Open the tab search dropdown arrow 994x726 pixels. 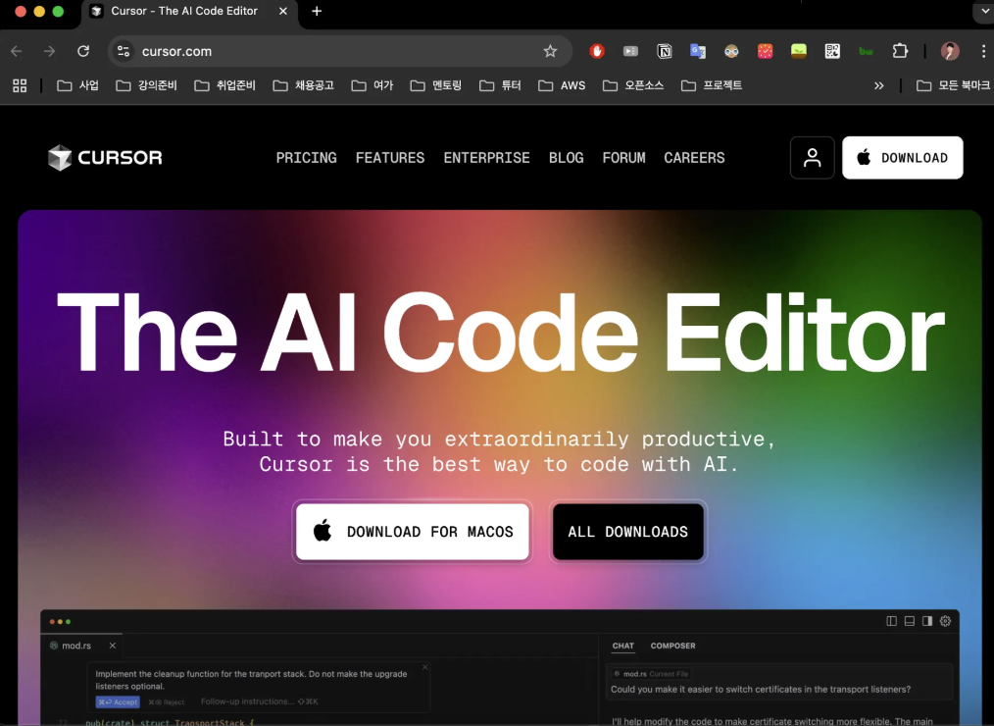coord(983,12)
